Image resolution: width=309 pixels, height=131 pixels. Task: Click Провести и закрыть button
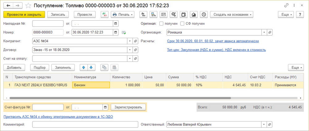click(x=24, y=14)
